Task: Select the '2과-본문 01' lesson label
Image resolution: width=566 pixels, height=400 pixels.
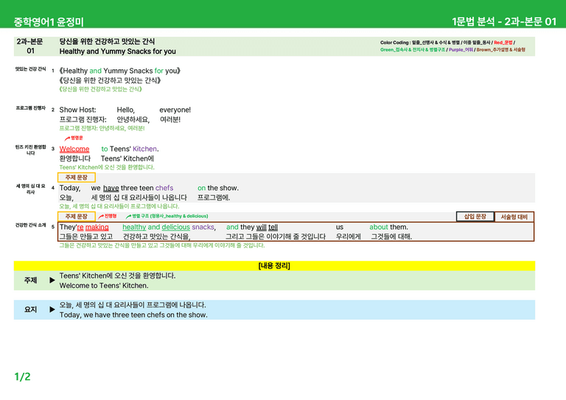Action: (29, 46)
